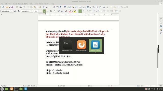Select terminal window in app switcher
This screenshot has height=91, width=163.
point(67,45)
